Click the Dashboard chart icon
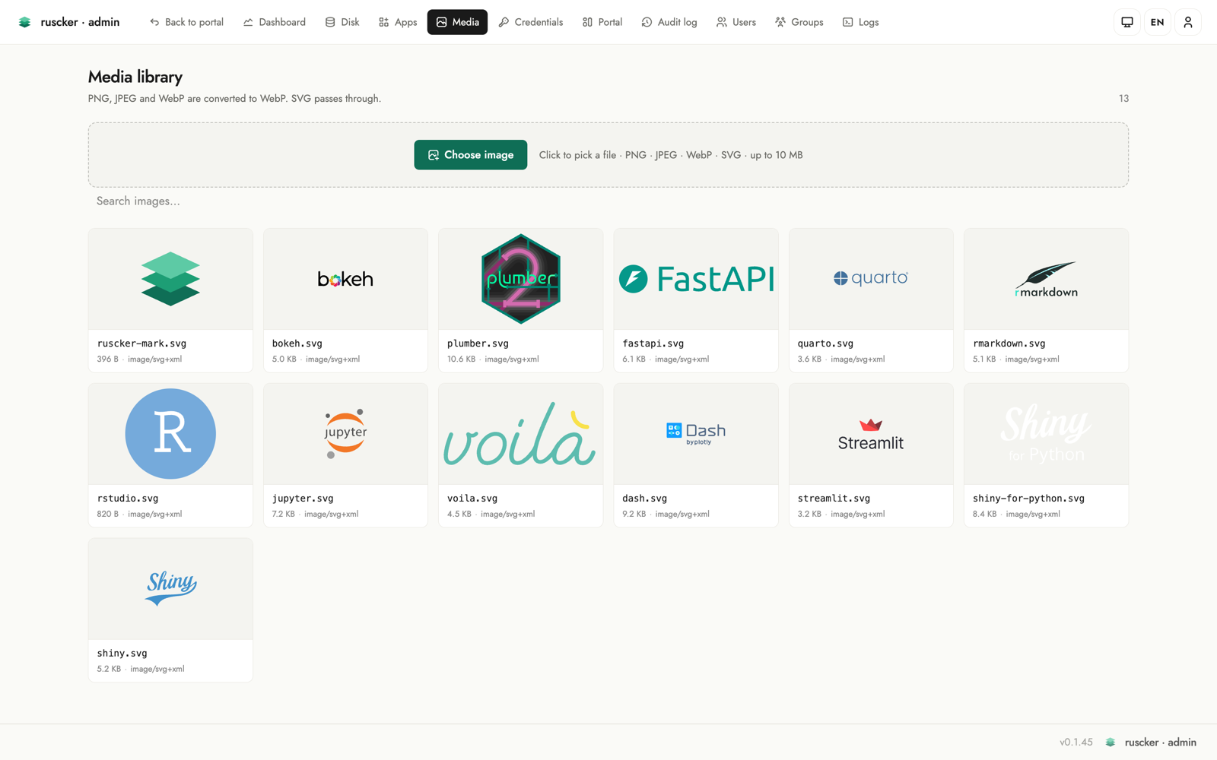Screen dimensions: 1217x760 (248, 22)
